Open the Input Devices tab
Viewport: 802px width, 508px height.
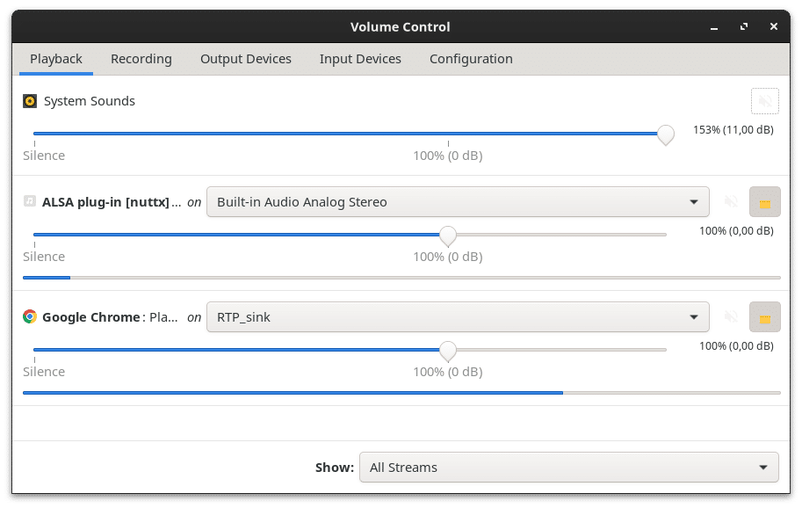coord(360,59)
